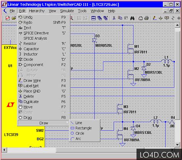Viewport: 182px width, 160px height.
Task: Choose Drag from the Edit menu
Action: [x=43, y=118]
